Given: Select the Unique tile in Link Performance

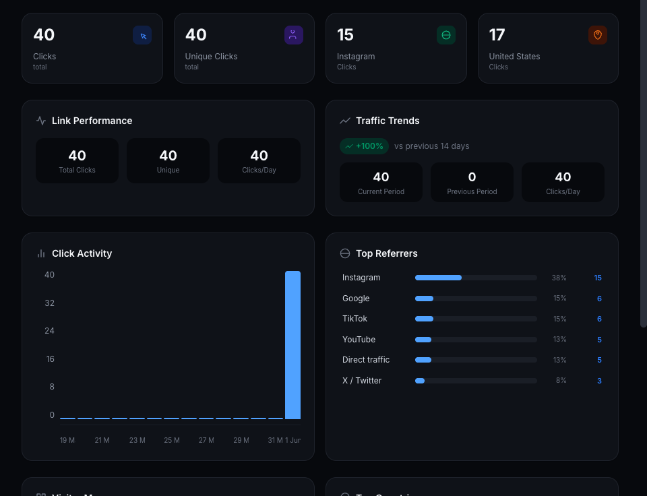Looking at the screenshot, I should [x=168, y=160].
